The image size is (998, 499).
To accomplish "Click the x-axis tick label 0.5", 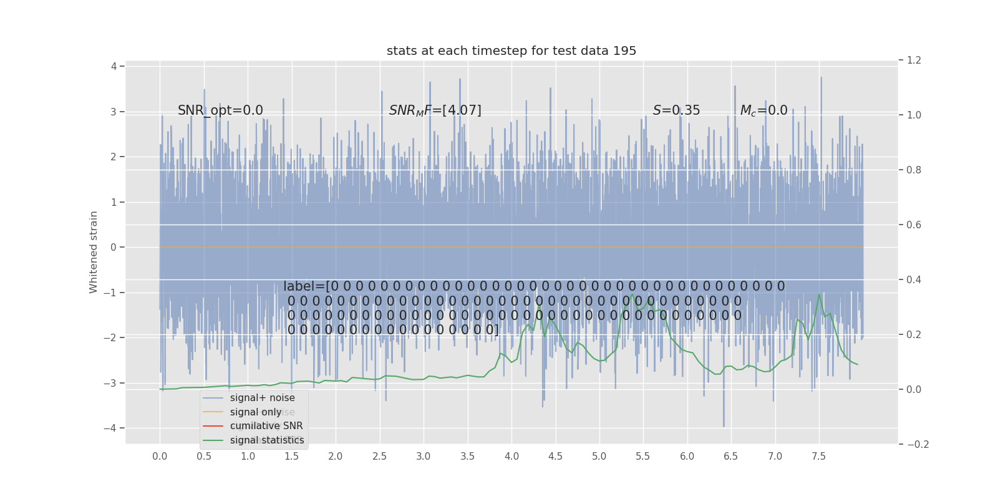I will (204, 457).
